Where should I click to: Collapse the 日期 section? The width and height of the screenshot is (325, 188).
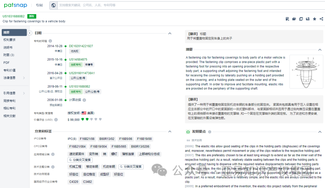click(x=170, y=33)
